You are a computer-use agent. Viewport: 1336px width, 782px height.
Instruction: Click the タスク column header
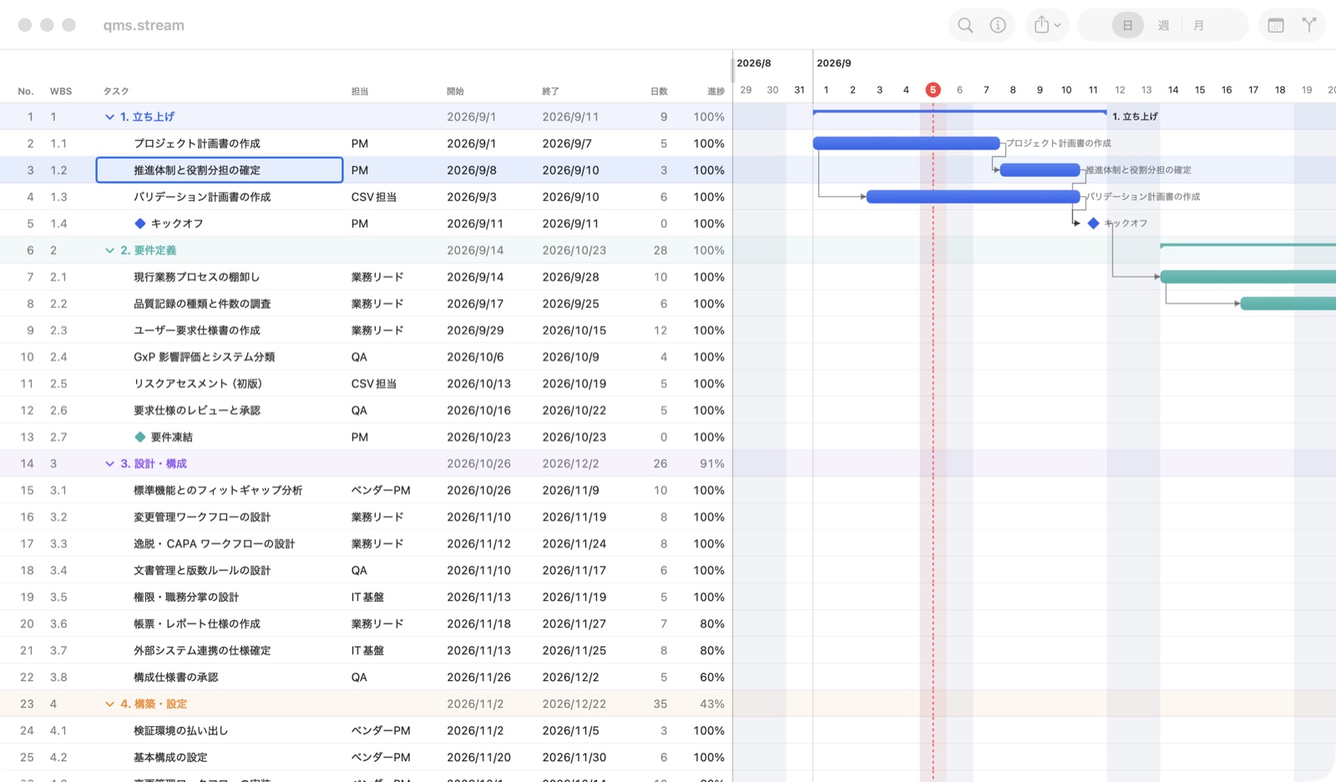pos(116,91)
